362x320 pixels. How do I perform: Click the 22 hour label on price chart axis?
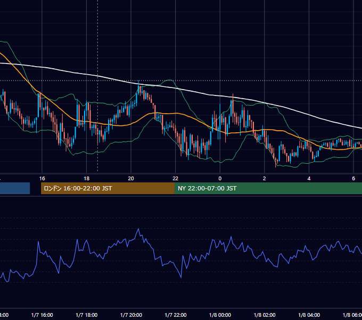(176, 178)
